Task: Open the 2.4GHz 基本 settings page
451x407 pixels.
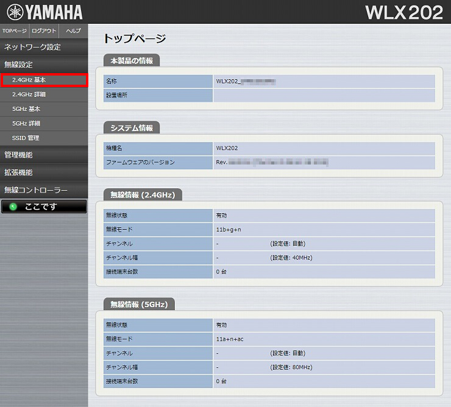Action: (44, 80)
